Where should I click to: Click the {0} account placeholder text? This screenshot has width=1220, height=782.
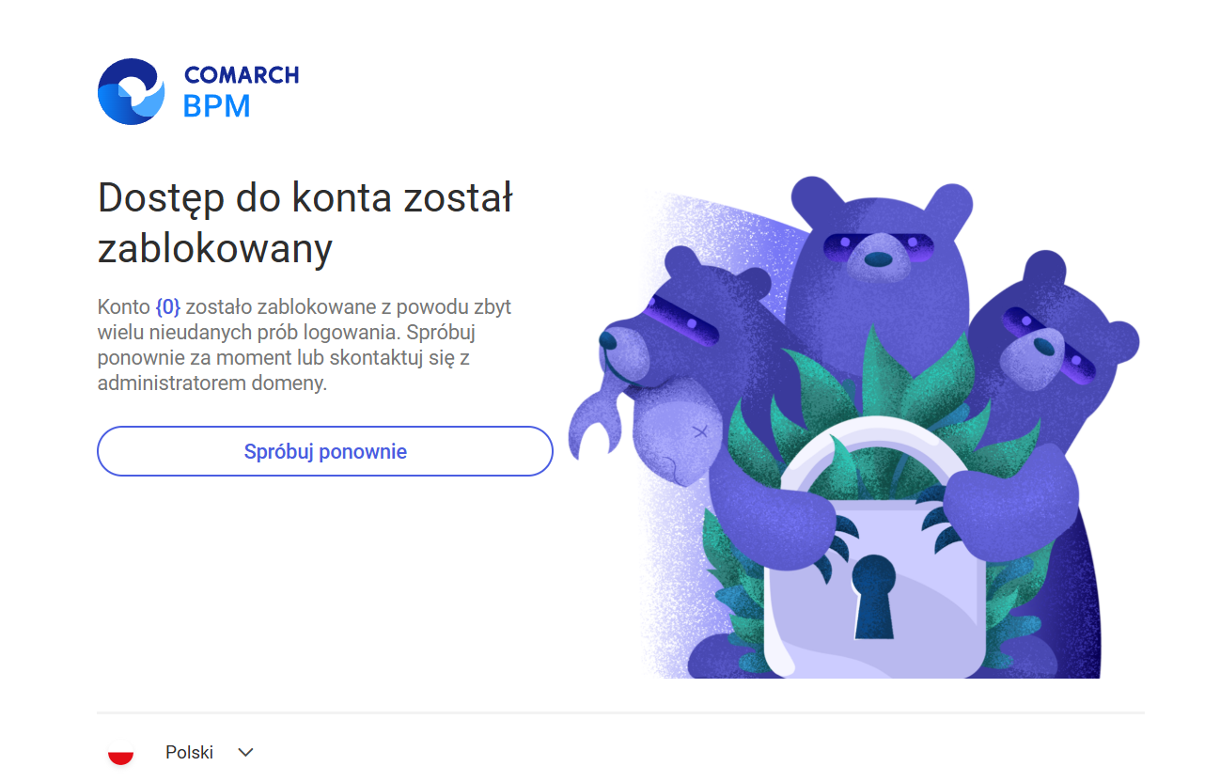point(167,306)
